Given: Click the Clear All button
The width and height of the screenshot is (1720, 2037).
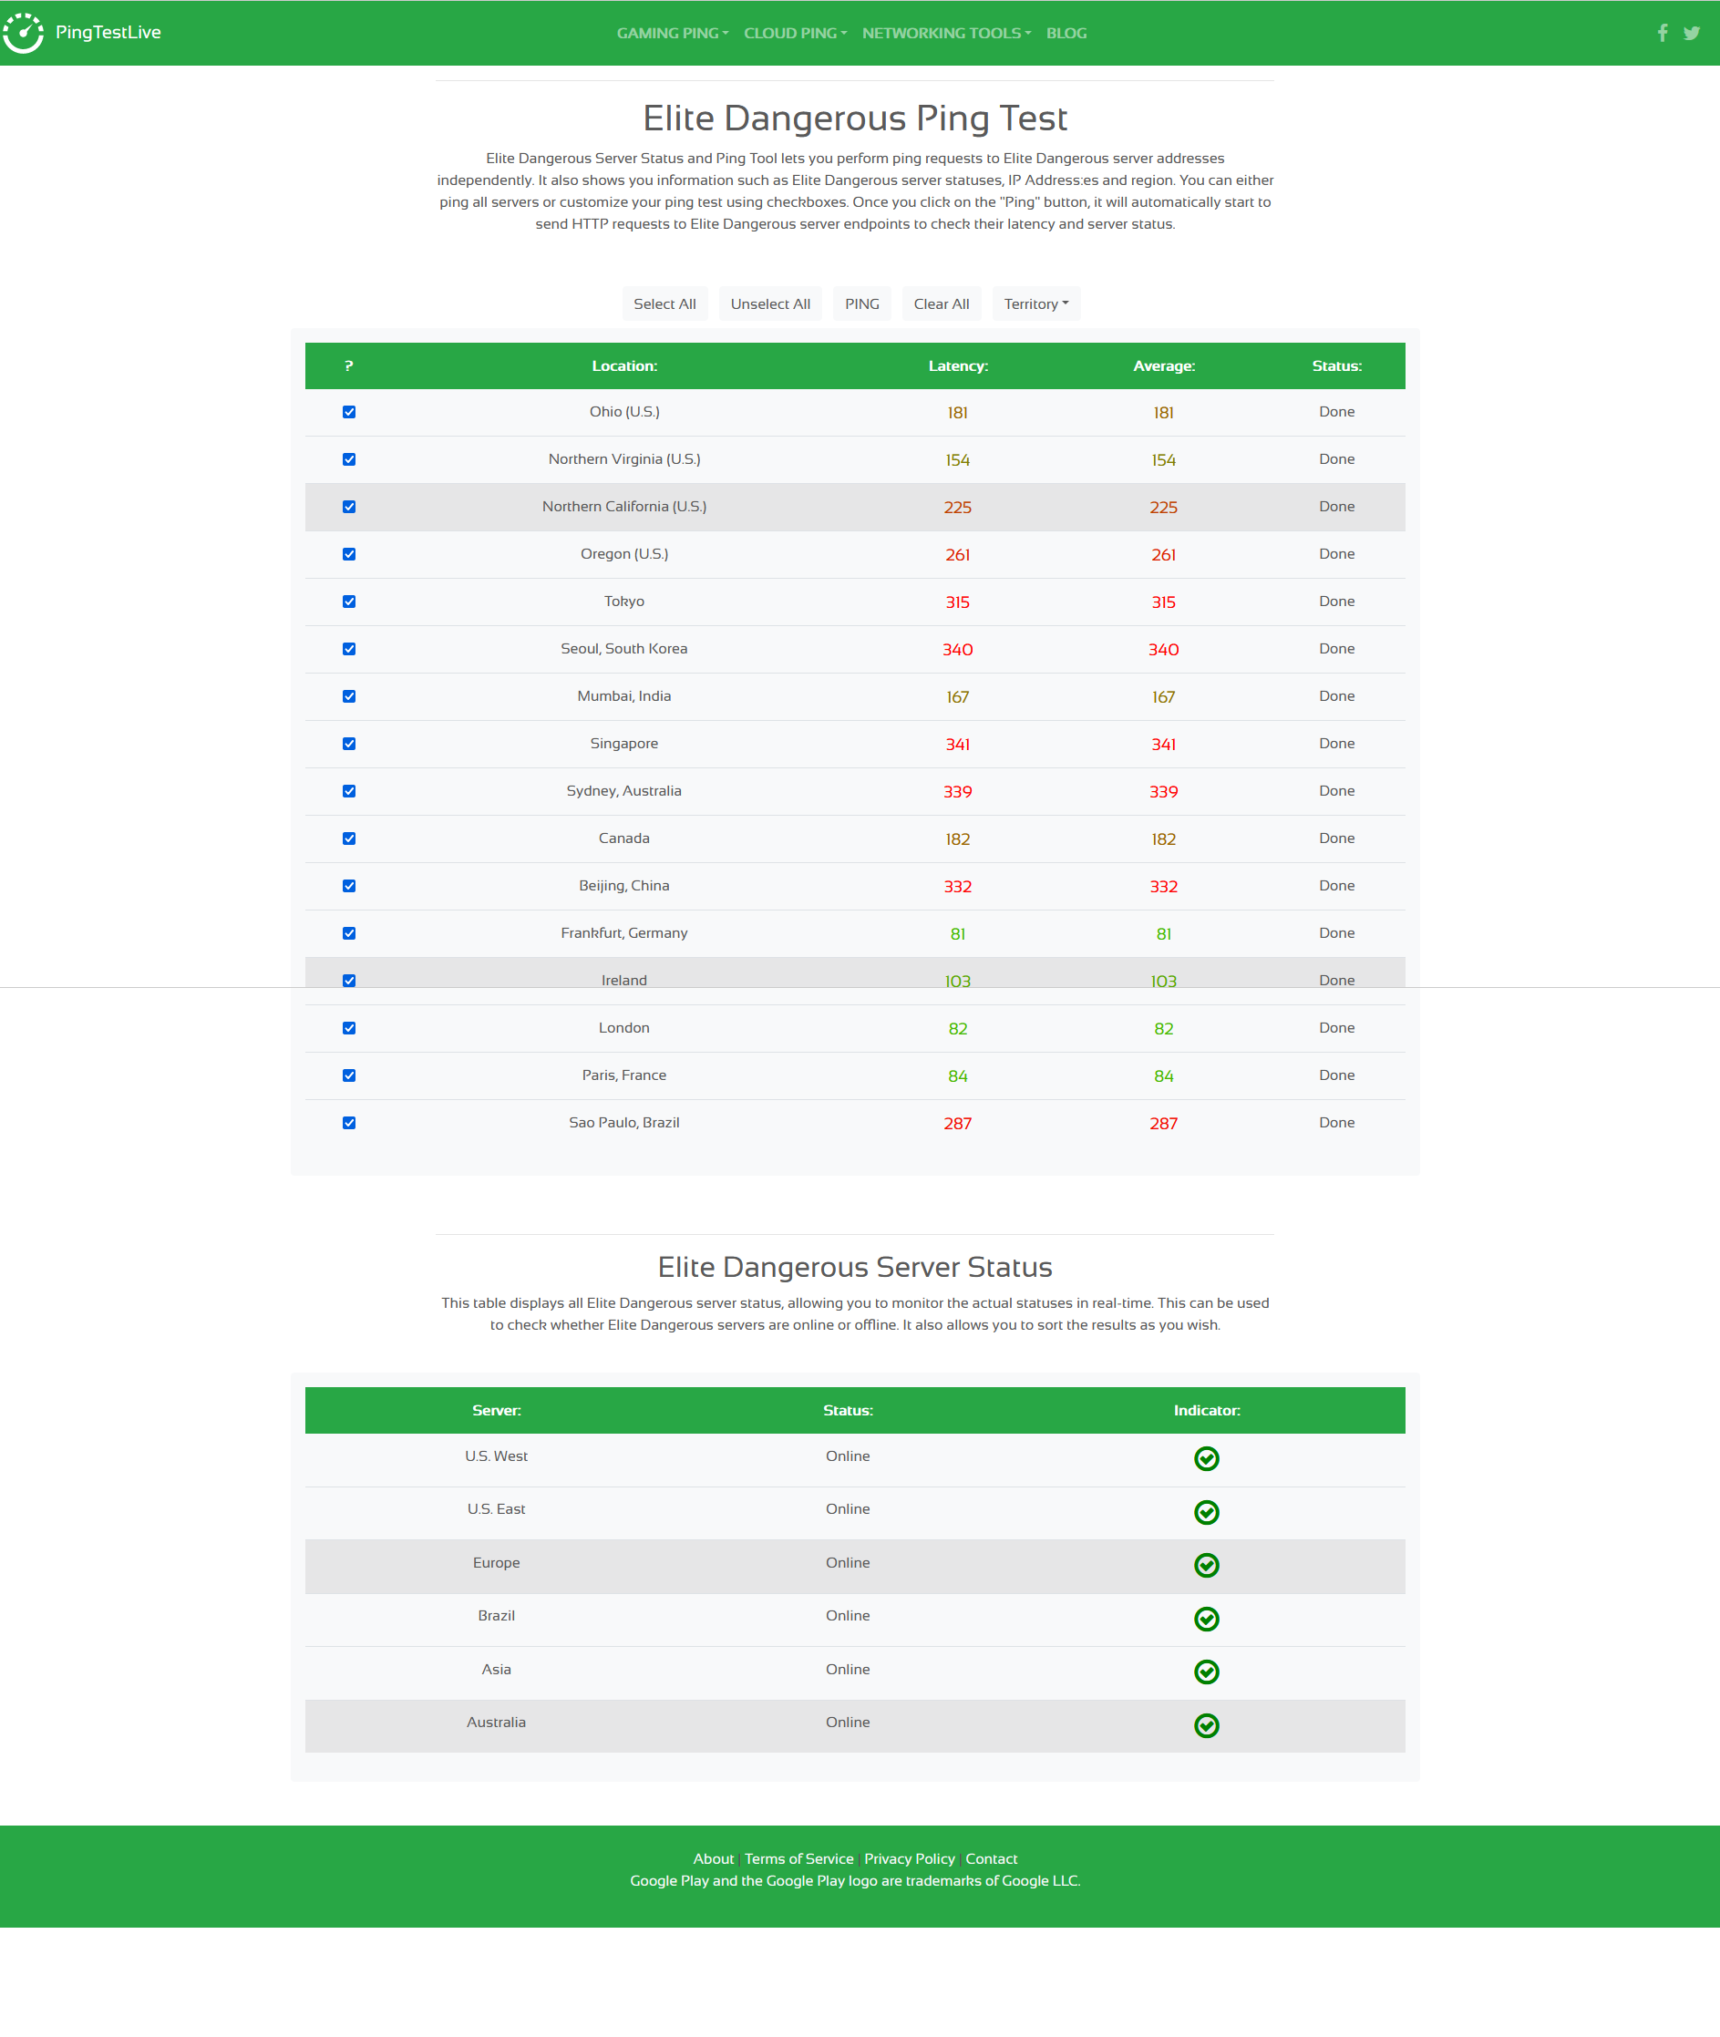Looking at the screenshot, I should [x=941, y=304].
